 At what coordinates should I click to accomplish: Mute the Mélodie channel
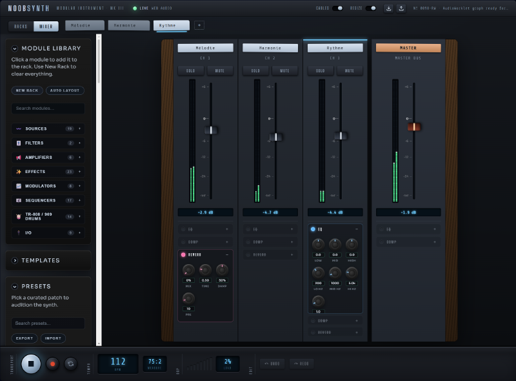click(219, 71)
